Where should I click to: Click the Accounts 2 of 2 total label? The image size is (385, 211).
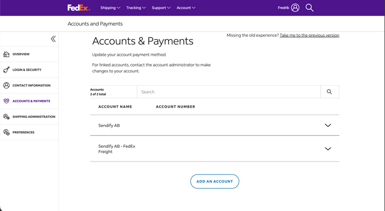coord(98,92)
